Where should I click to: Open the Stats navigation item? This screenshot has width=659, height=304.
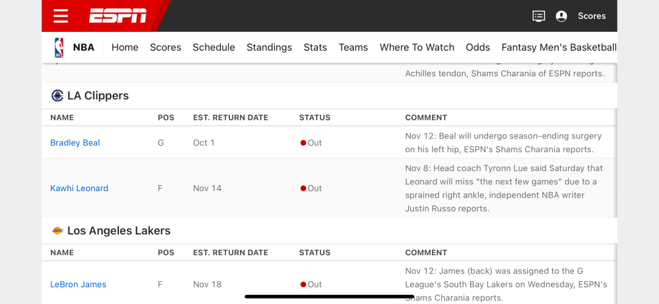tap(315, 48)
